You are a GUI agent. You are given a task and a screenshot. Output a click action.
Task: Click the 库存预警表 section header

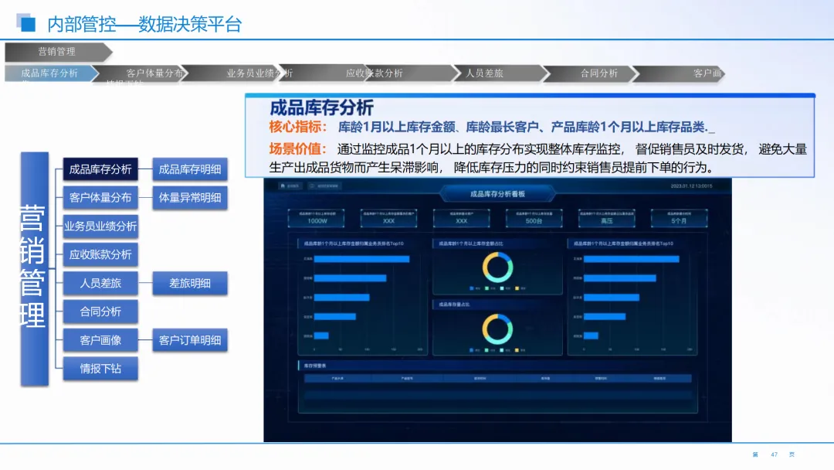pos(315,366)
